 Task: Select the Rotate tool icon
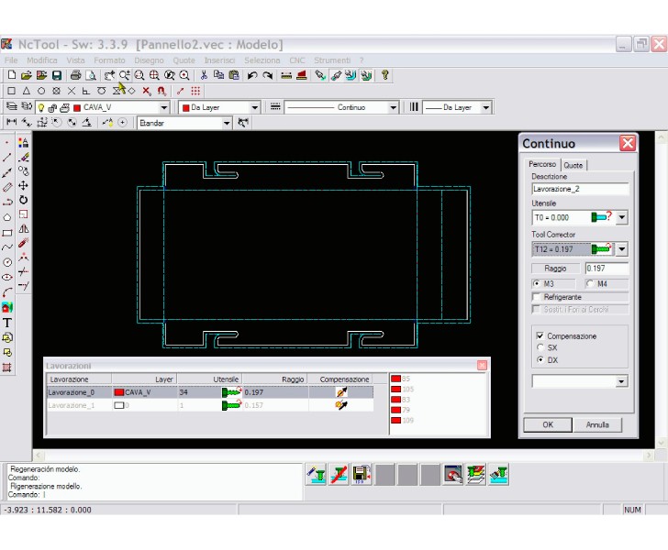(23, 200)
